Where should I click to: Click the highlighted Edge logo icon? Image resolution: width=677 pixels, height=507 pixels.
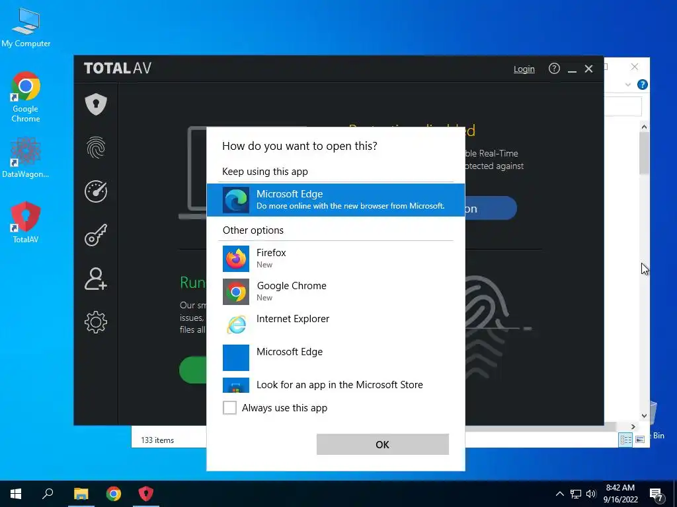pos(236,200)
